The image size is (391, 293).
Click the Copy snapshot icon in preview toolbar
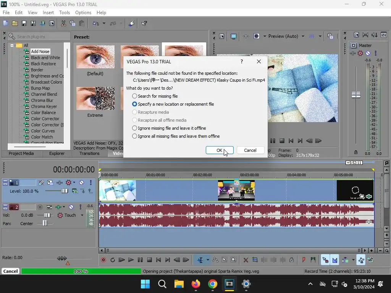coord(330,36)
